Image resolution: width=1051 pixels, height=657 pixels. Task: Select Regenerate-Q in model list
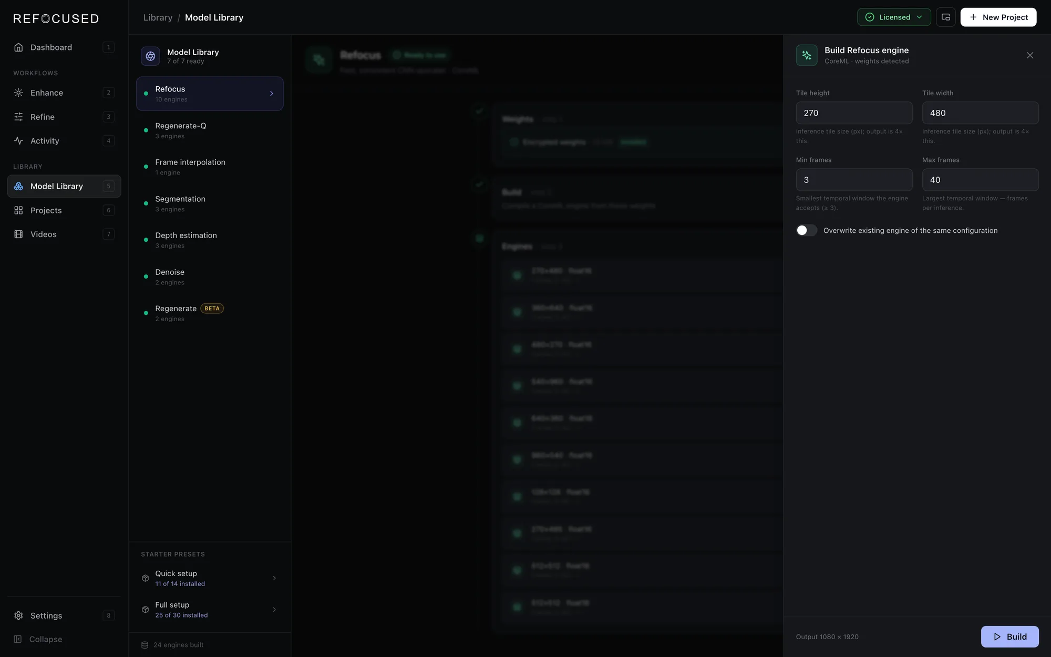(210, 130)
